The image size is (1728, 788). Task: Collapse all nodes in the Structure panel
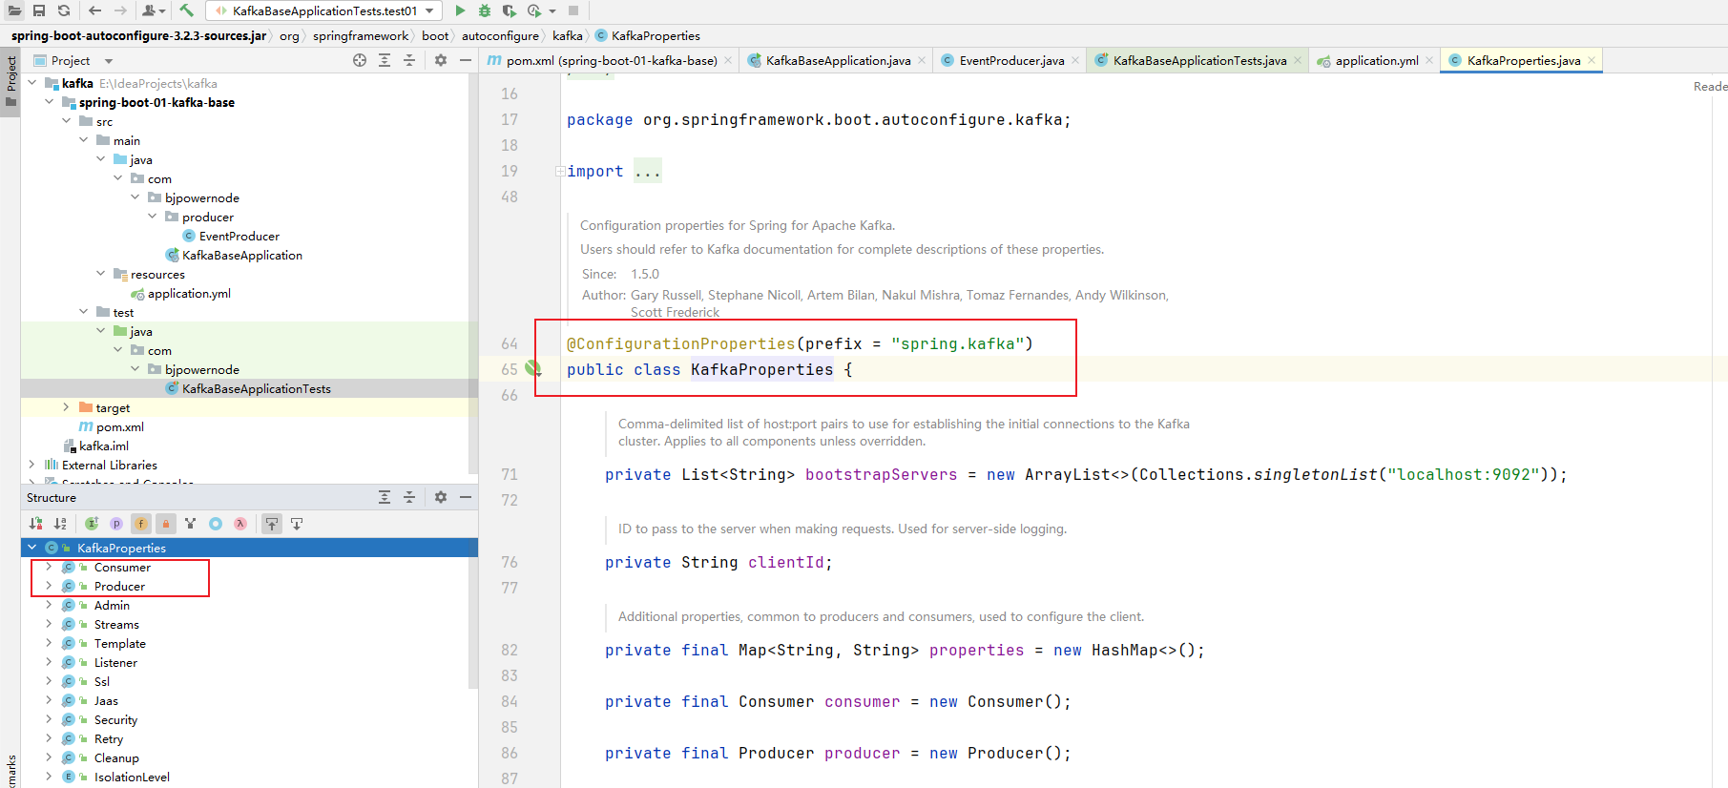[409, 497]
